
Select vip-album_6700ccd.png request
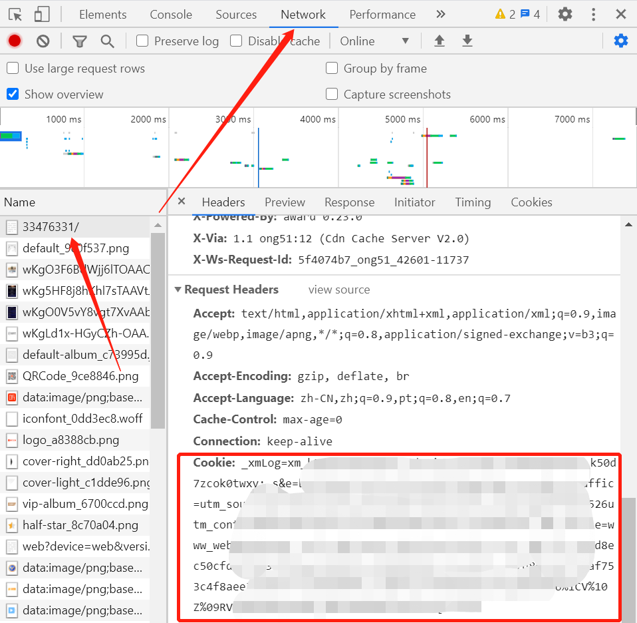75,505
